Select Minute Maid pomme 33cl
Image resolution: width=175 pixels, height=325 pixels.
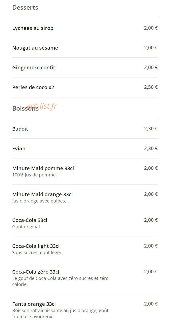pyautogui.click(x=85, y=171)
